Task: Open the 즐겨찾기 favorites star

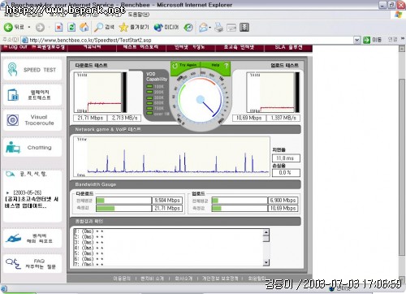Action: click(134, 27)
